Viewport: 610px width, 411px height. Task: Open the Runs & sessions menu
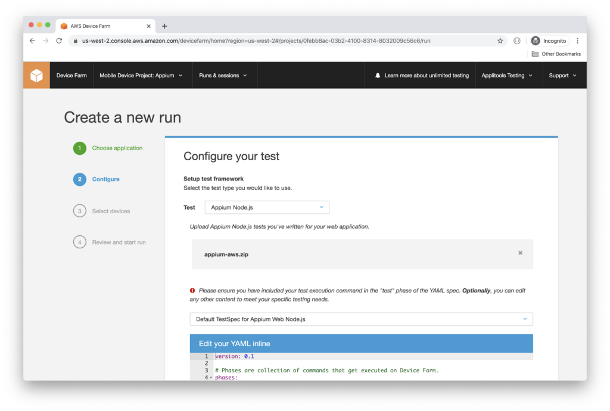223,76
